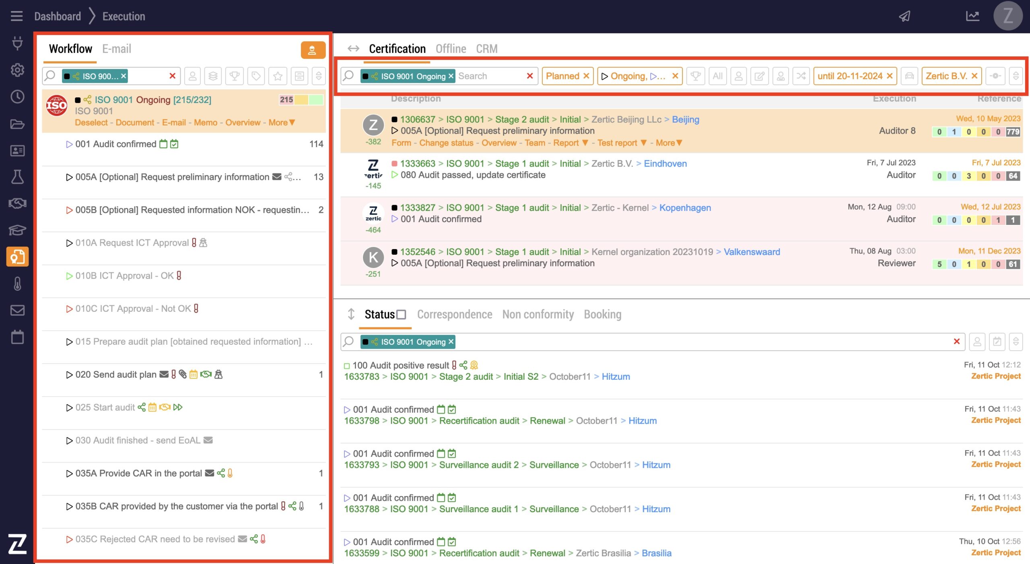Click the trophy filter icon in Workflow toolbar
Screen dimensions: 1030x564
[235, 76]
